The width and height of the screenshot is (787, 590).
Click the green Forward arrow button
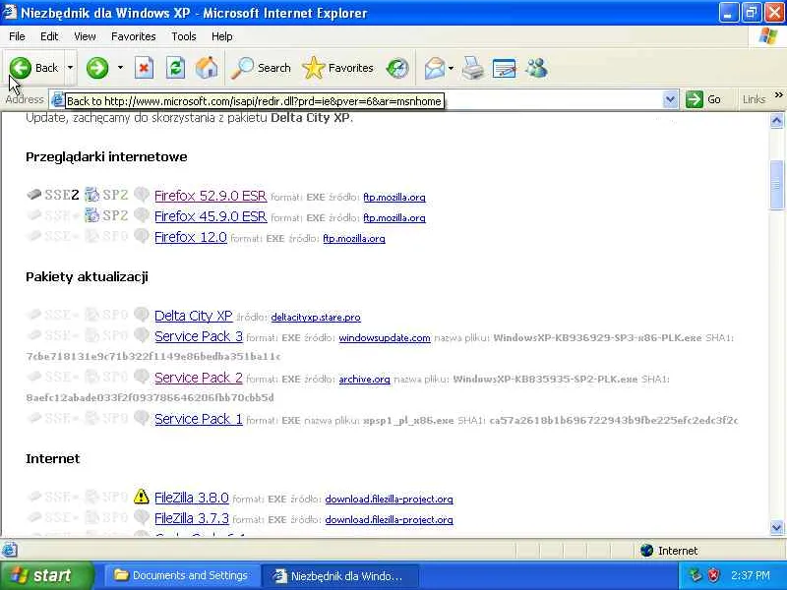97,68
